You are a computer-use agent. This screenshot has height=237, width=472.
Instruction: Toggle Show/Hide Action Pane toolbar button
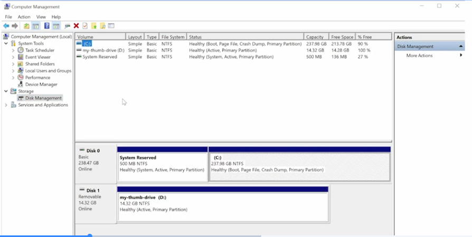[x=56, y=26]
